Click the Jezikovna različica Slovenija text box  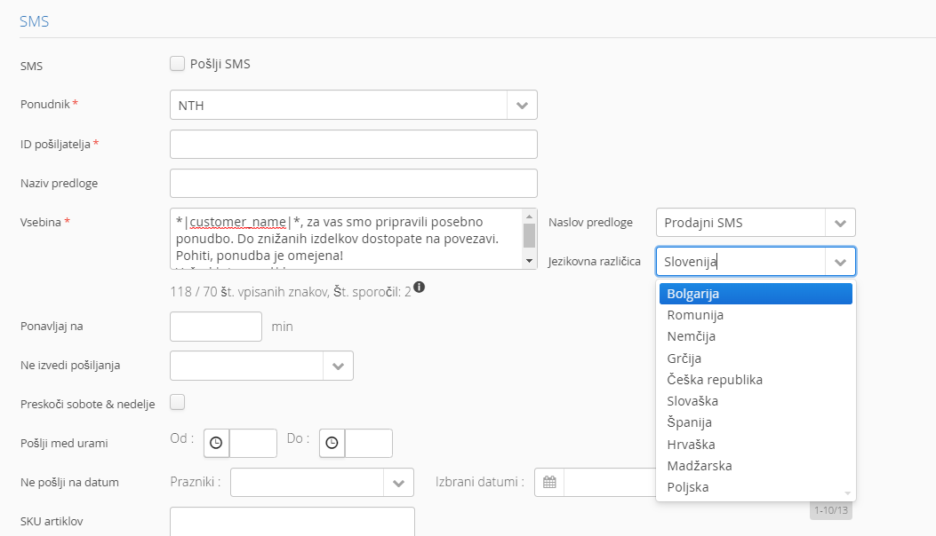click(740, 262)
